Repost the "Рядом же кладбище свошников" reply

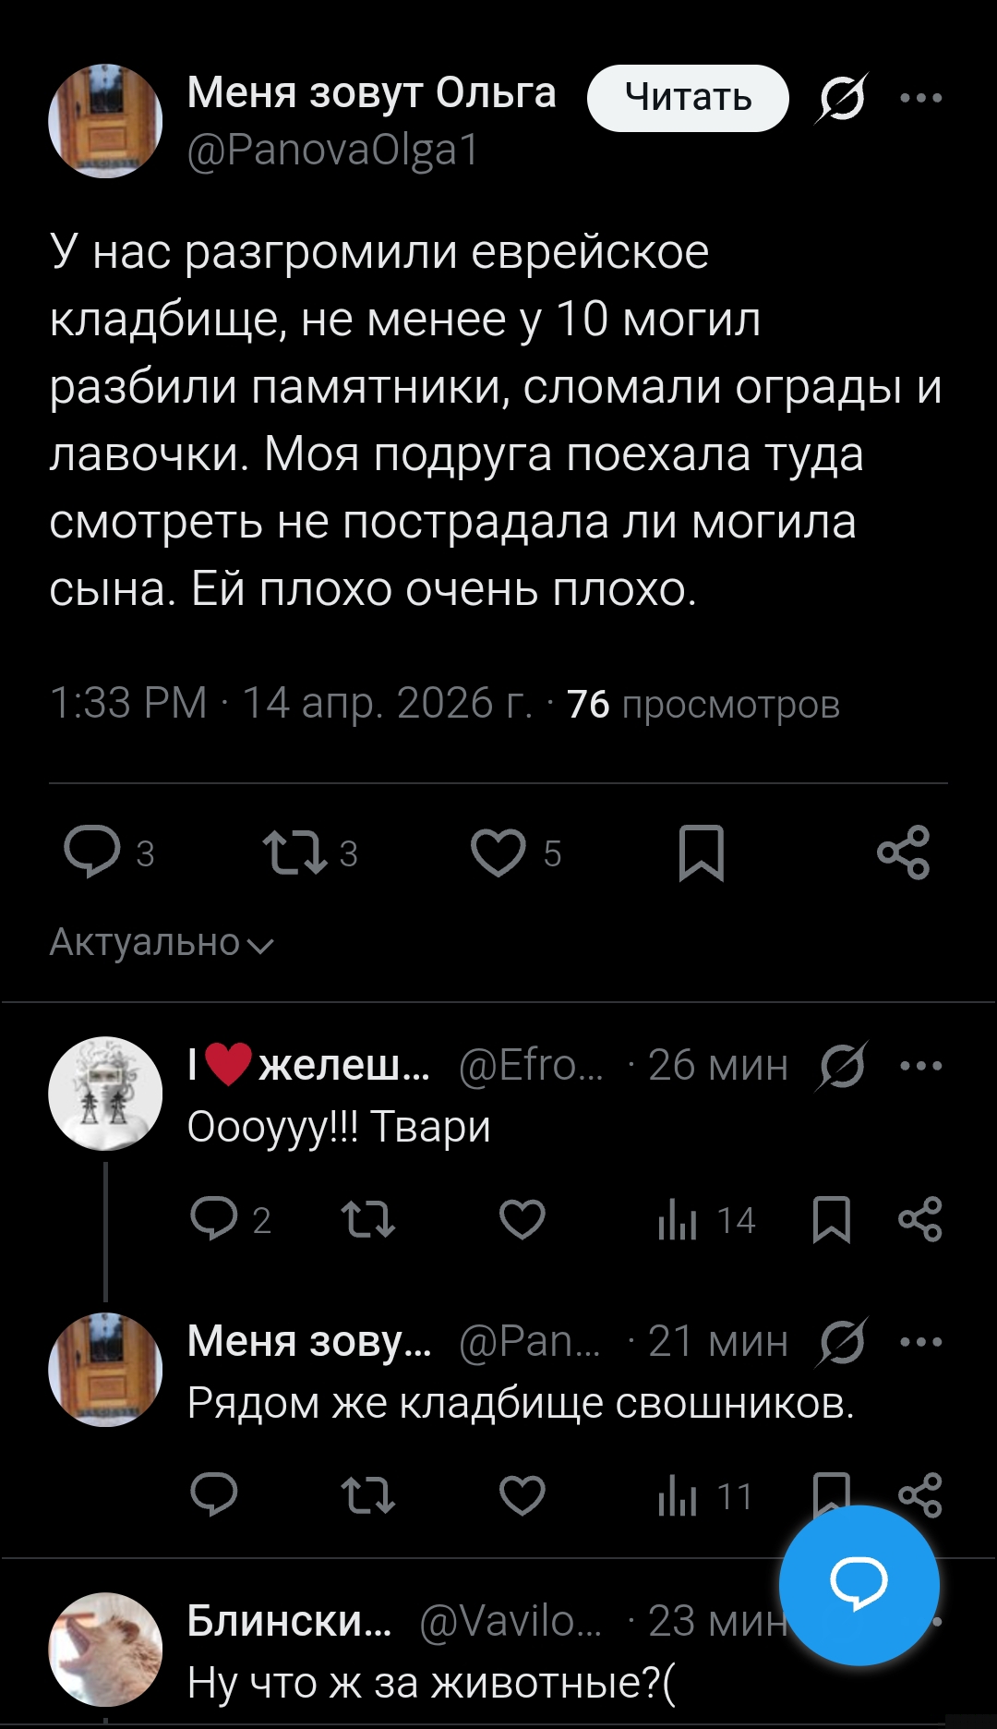[x=368, y=1495]
